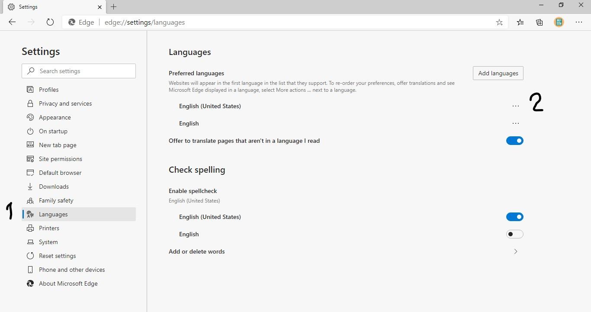
Task: Open more actions for English language
Action: coord(515,123)
